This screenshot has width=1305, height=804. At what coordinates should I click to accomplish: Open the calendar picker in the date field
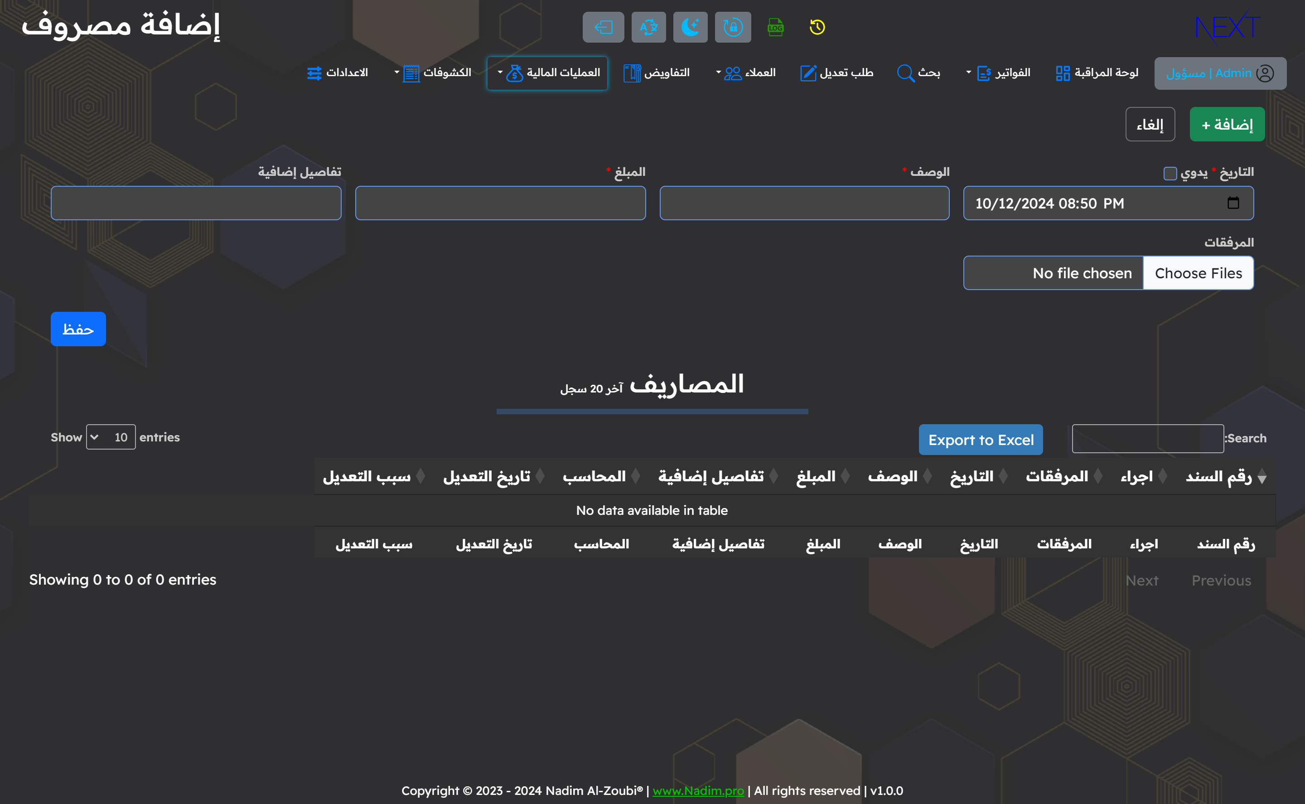click(x=1234, y=203)
